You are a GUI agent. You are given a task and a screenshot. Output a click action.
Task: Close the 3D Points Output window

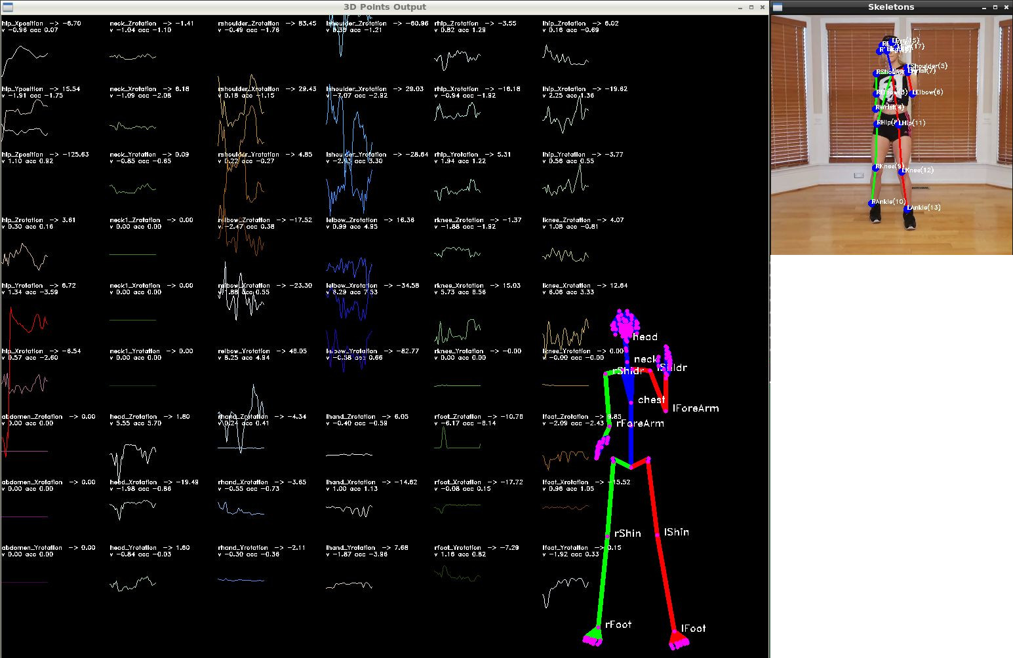coord(762,7)
